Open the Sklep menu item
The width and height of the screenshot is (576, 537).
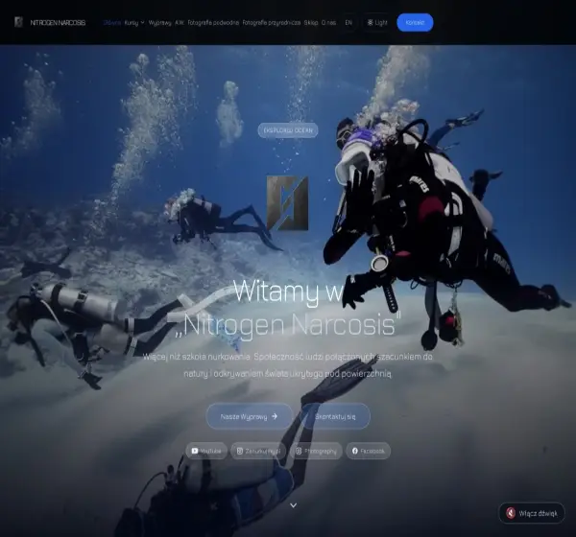(311, 23)
